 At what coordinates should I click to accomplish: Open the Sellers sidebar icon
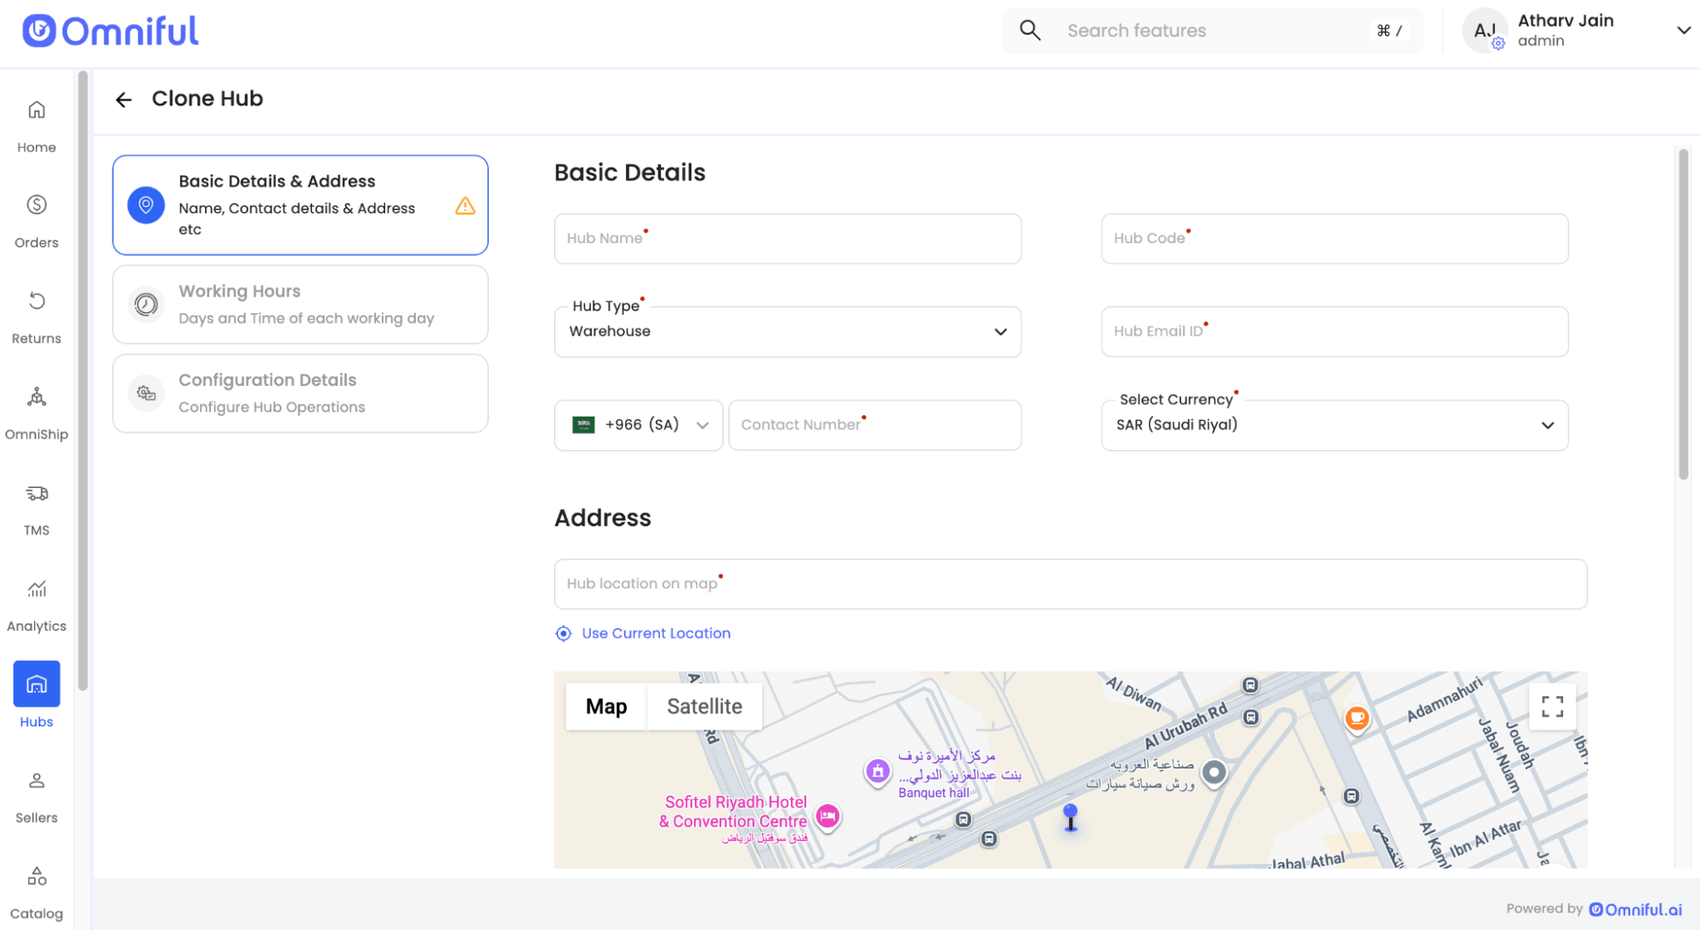[37, 781]
